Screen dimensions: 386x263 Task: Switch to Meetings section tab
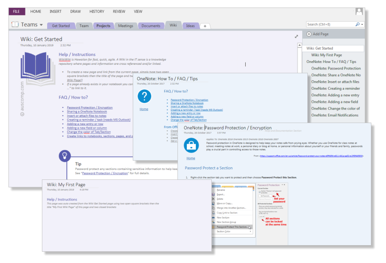pyautogui.click(x=126, y=25)
